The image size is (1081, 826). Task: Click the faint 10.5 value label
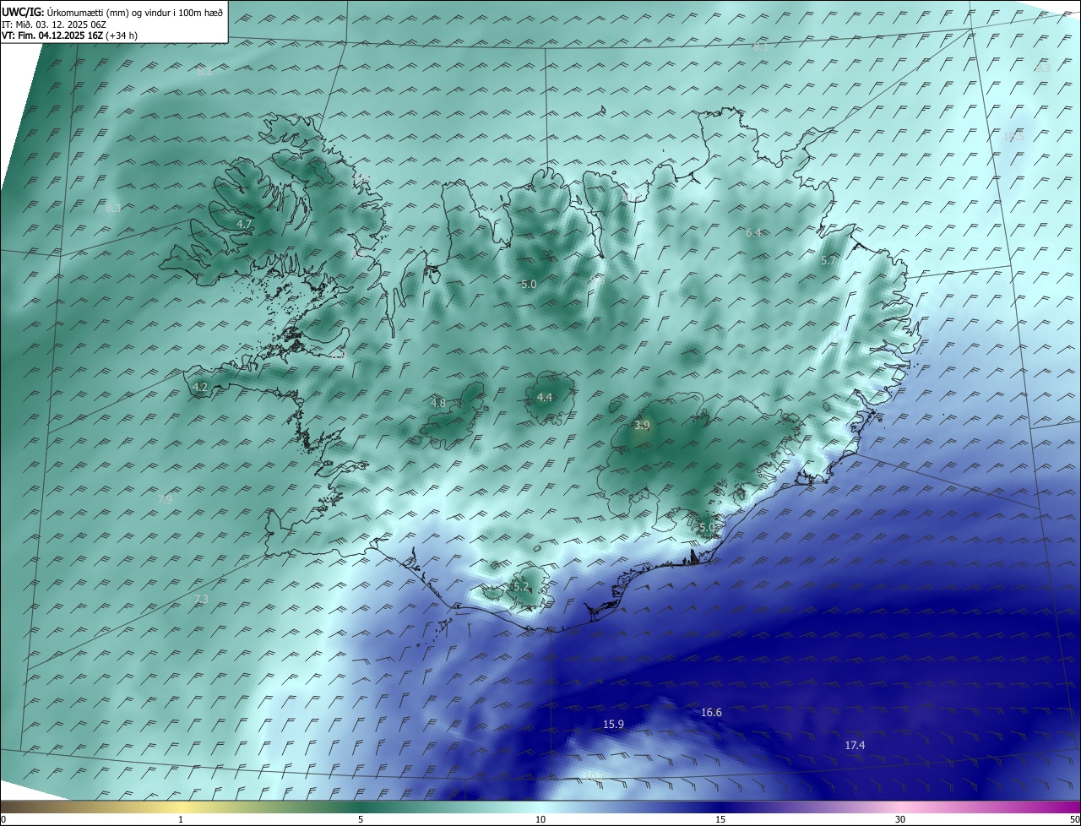tap(1013, 136)
